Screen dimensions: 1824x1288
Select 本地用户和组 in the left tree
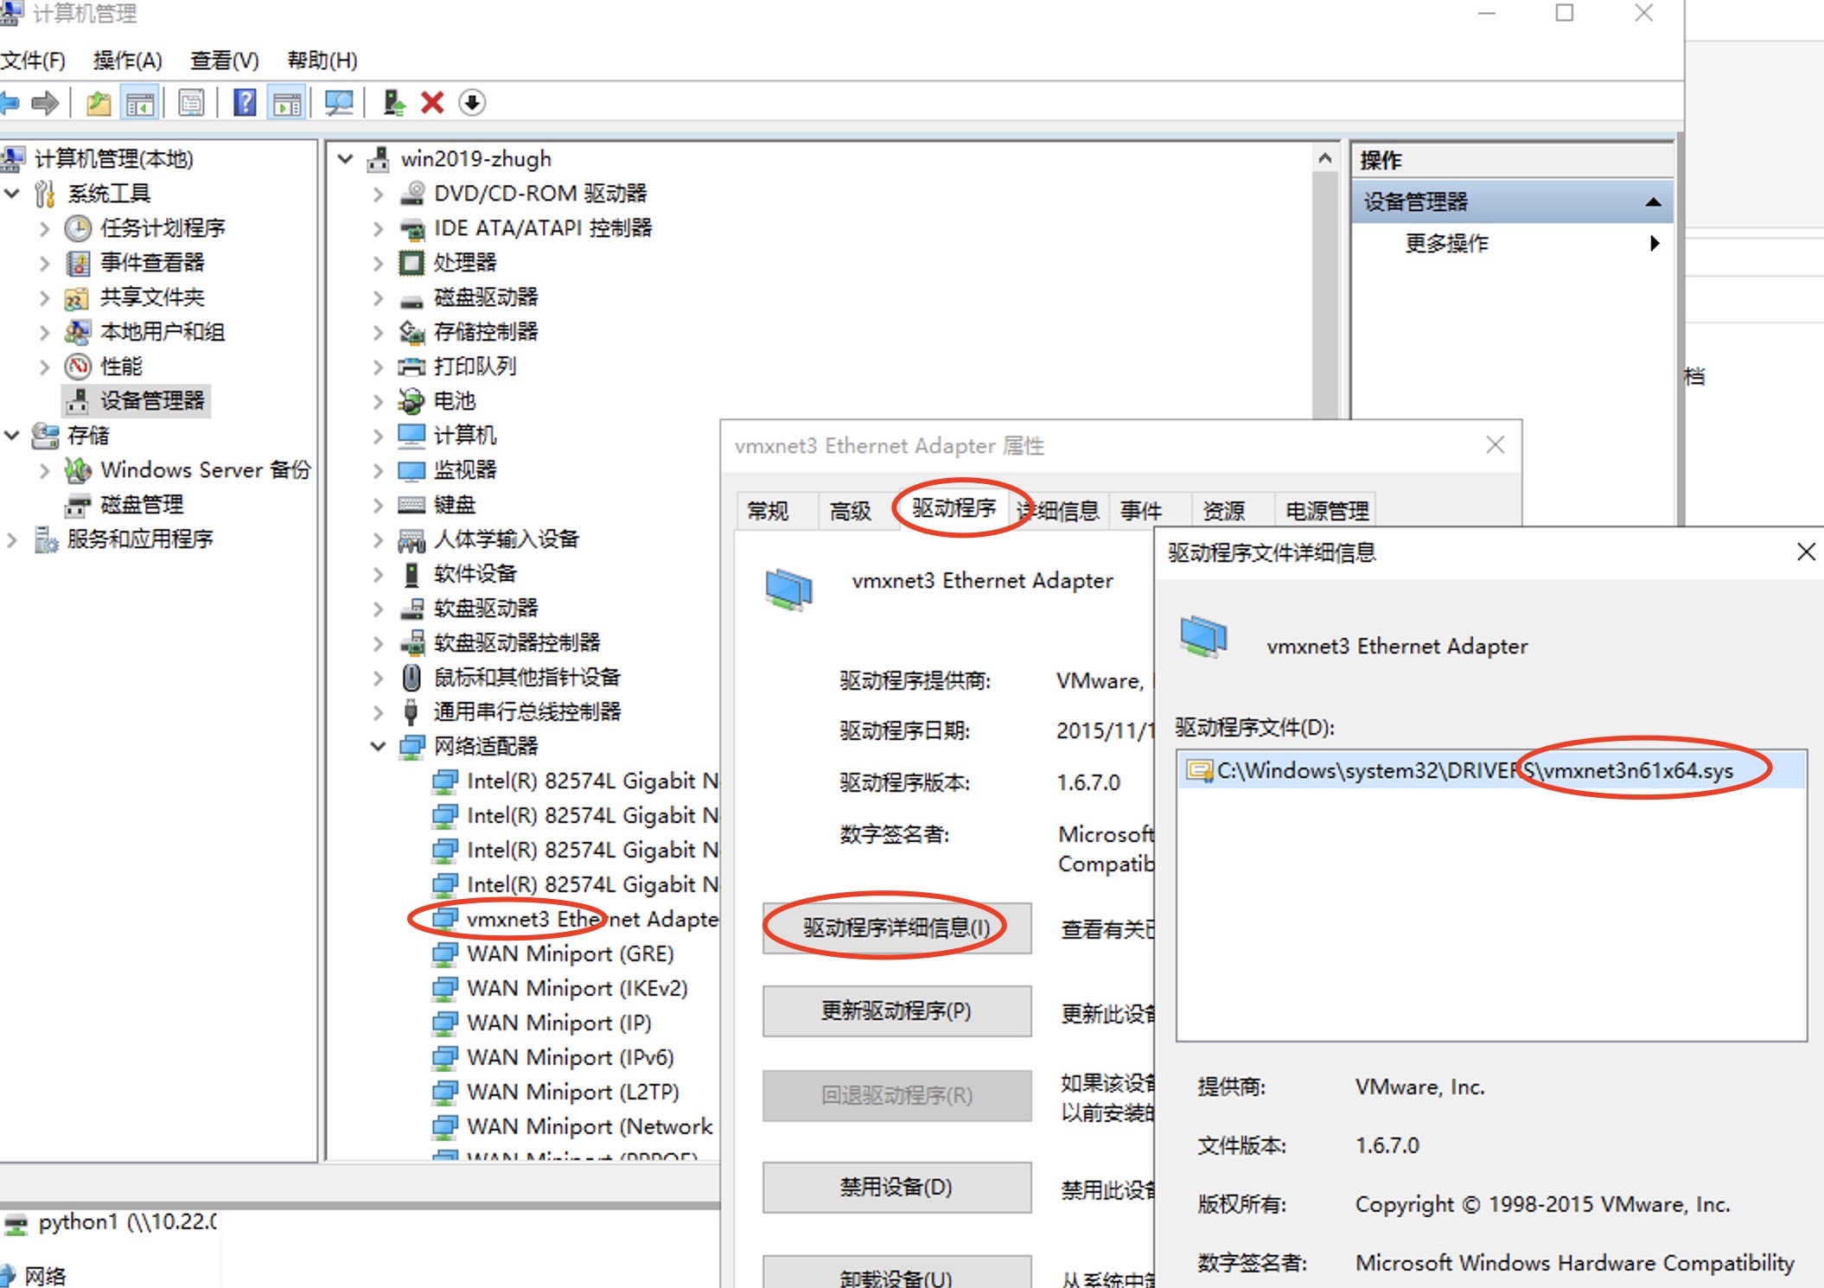click(x=163, y=332)
